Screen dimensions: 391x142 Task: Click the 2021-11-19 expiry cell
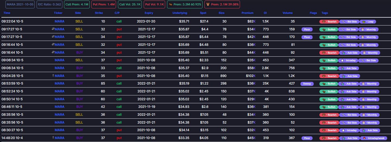pos(147,107)
